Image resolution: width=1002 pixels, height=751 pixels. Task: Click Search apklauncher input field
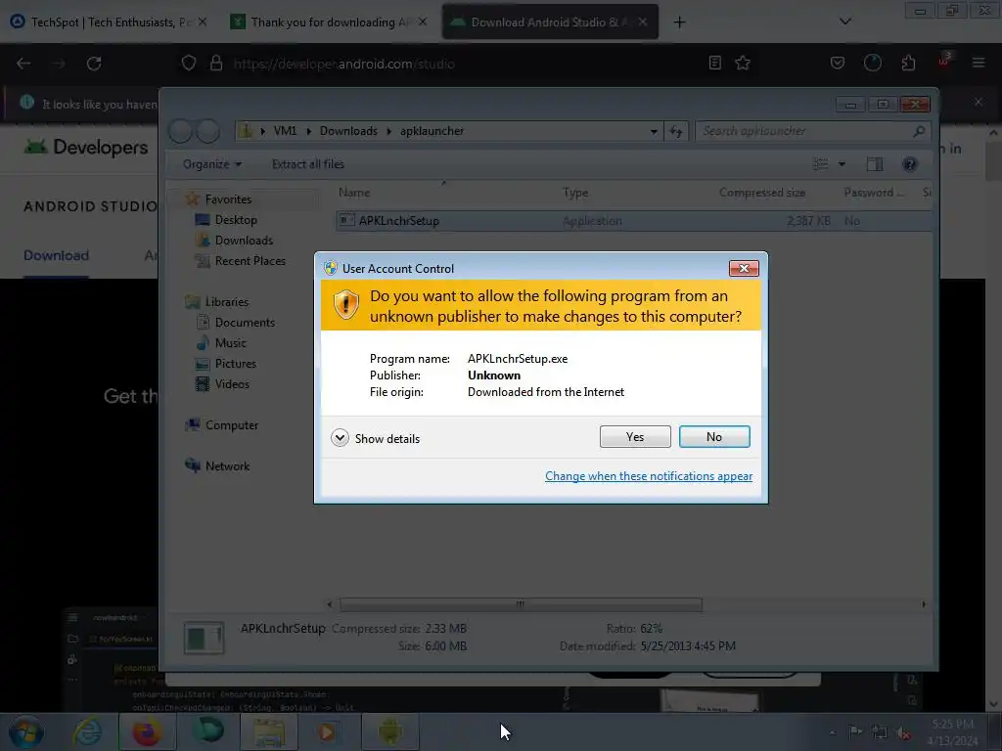tap(811, 131)
